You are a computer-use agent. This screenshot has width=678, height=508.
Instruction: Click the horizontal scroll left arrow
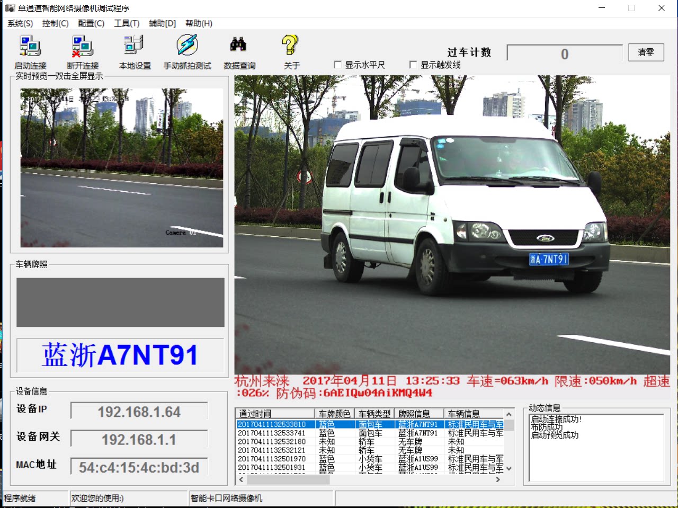pyautogui.click(x=241, y=479)
